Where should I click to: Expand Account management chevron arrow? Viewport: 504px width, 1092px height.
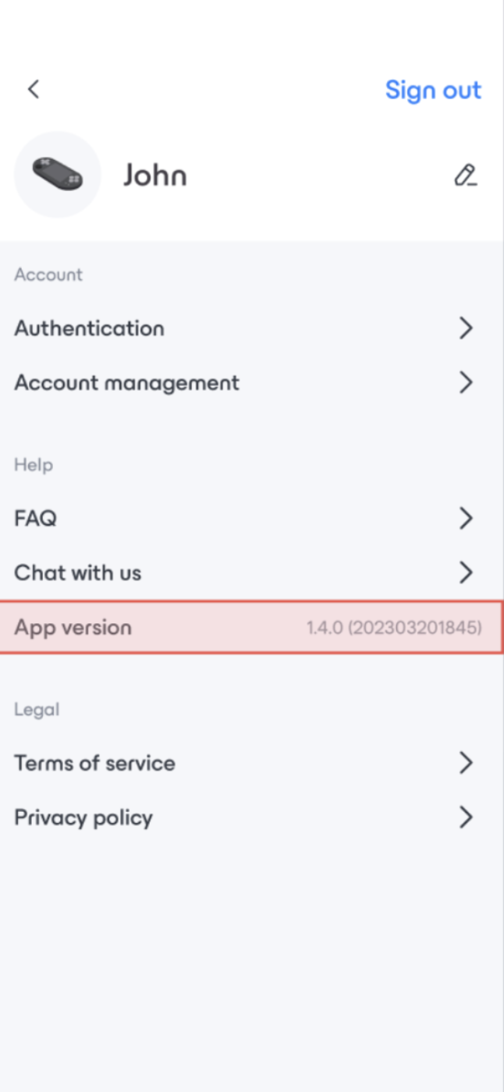point(466,383)
